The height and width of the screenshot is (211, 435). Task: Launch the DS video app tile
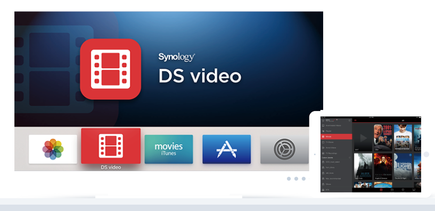111,146
